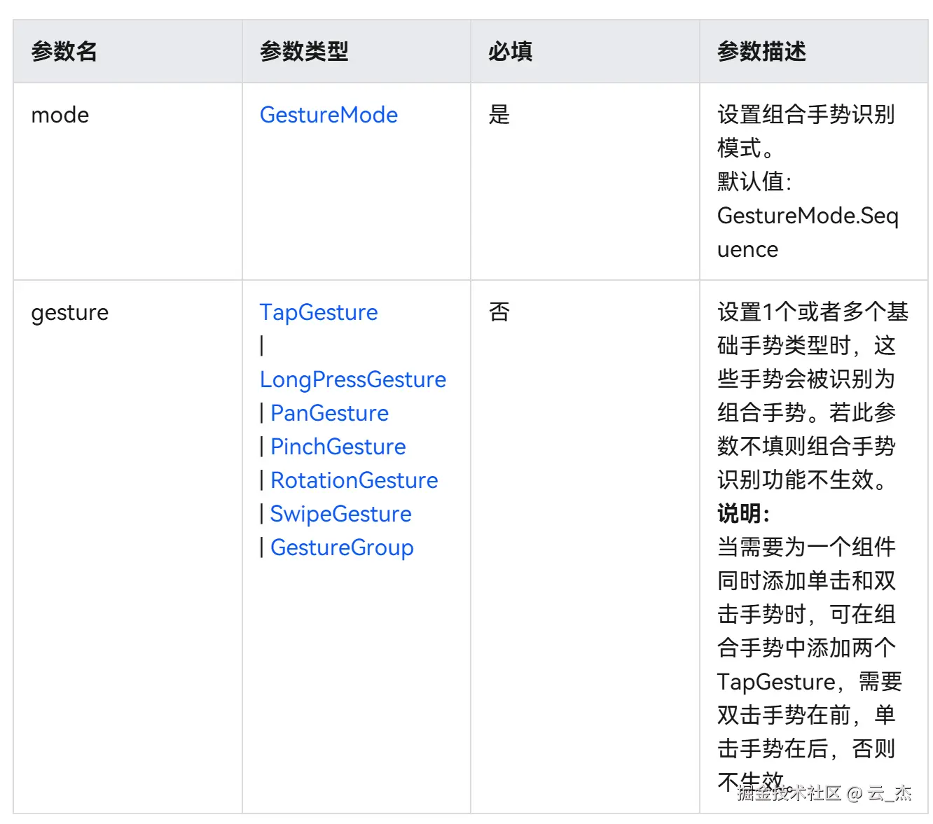Click the 参数名 column header
This screenshot has width=933, height=824.
click(x=64, y=52)
